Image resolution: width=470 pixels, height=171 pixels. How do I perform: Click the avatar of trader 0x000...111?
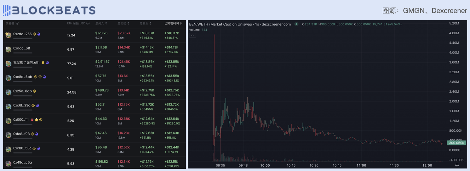click(9, 121)
